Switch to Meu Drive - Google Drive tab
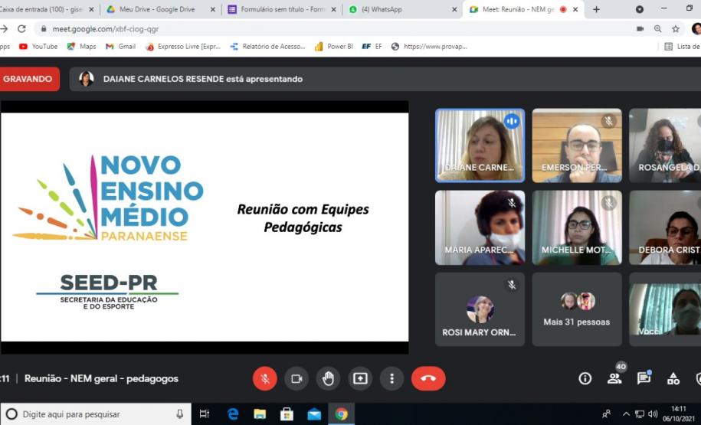This screenshot has height=425, width=701. (160, 9)
